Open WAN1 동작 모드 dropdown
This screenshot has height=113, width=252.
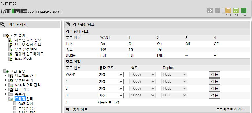[x=111, y=74]
